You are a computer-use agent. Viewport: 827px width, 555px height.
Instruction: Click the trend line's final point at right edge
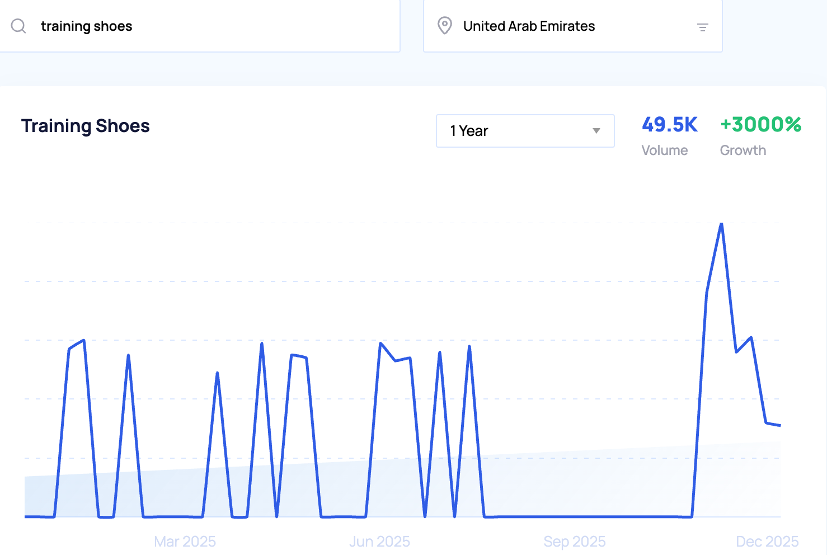pos(779,425)
